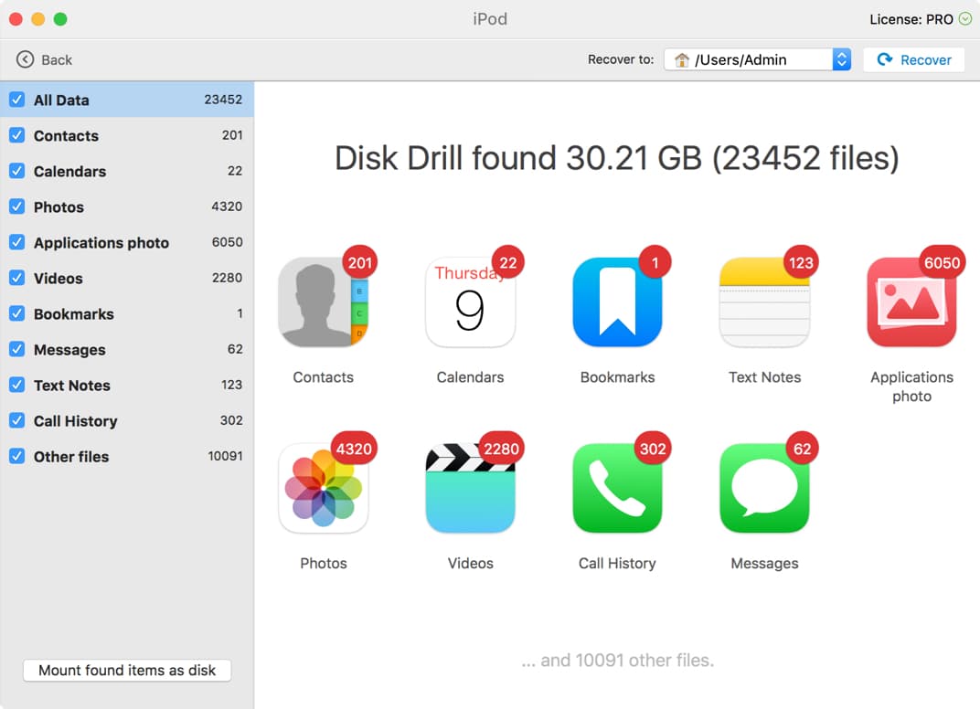Viewport: 980px width, 709px height.
Task: Open the Photos flower icon
Action: pyautogui.click(x=323, y=488)
